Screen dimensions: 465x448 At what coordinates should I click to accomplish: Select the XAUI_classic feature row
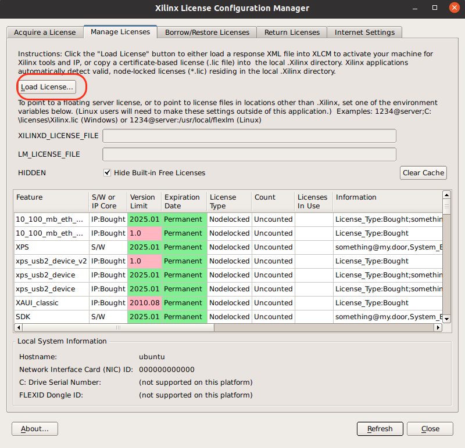pyautogui.click(x=228, y=303)
